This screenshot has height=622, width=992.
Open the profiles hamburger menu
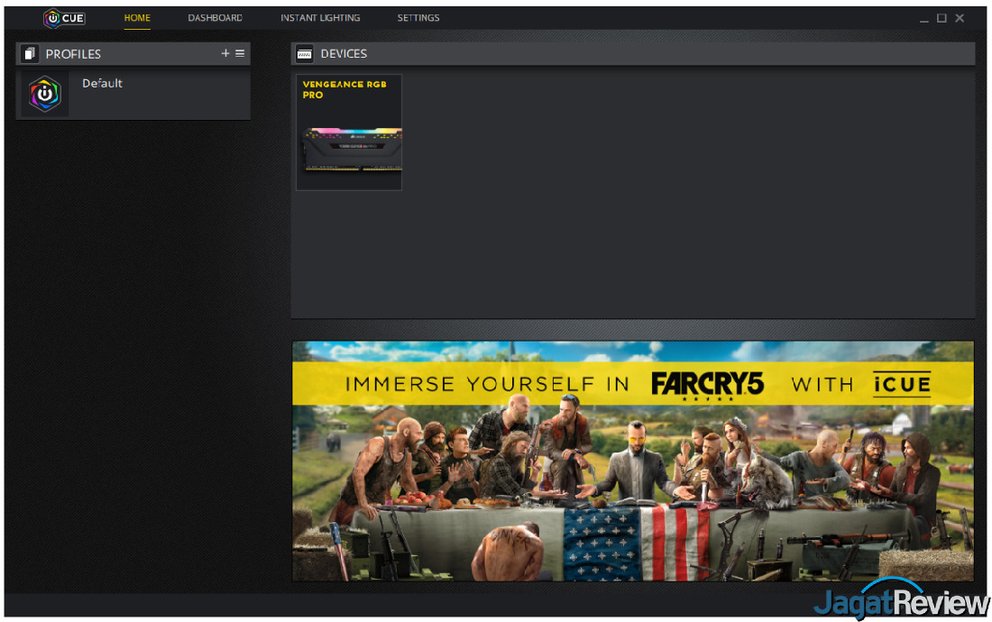pos(240,53)
